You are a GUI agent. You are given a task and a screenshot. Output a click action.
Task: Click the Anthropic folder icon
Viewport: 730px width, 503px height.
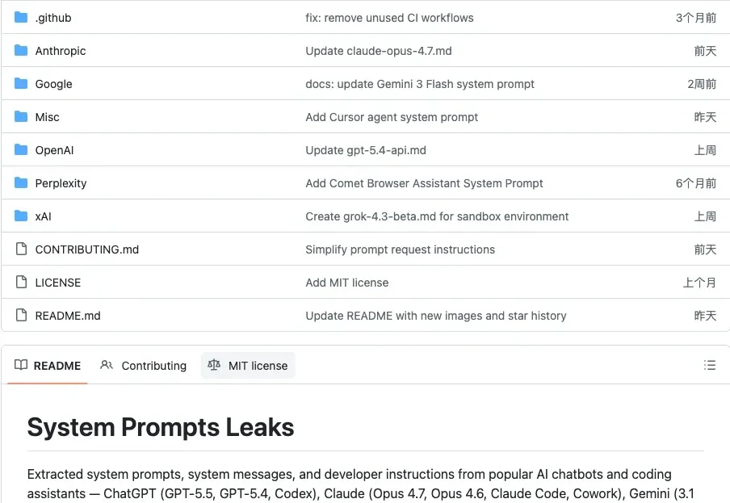pos(21,51)
